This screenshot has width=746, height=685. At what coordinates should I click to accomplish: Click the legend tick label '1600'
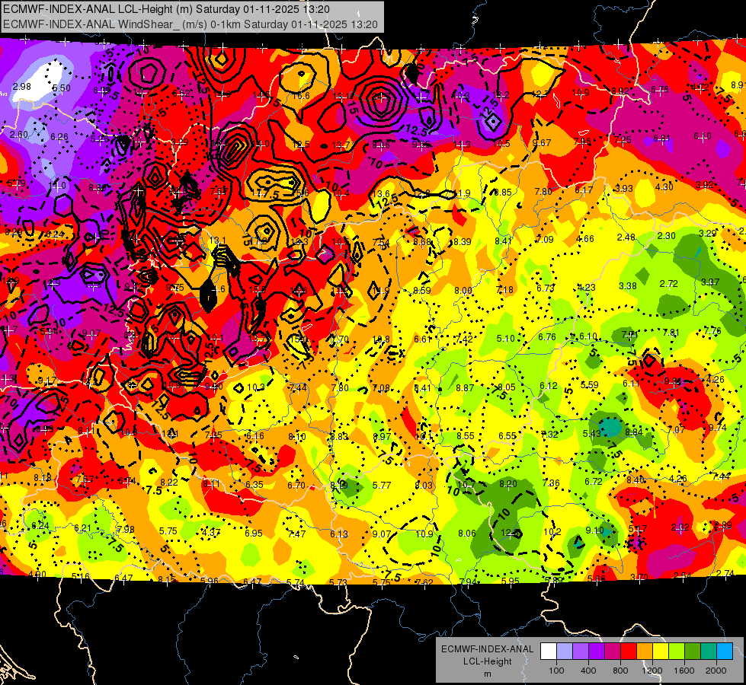click(684, 671)
